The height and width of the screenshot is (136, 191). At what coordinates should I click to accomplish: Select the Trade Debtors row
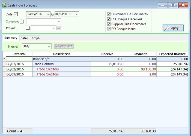pyautogui.click(x=43, y=64)
